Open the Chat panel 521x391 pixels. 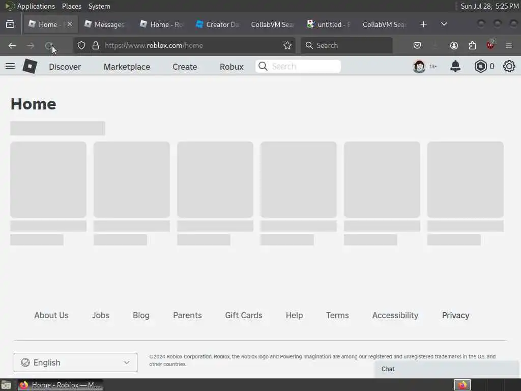(447, 369)
